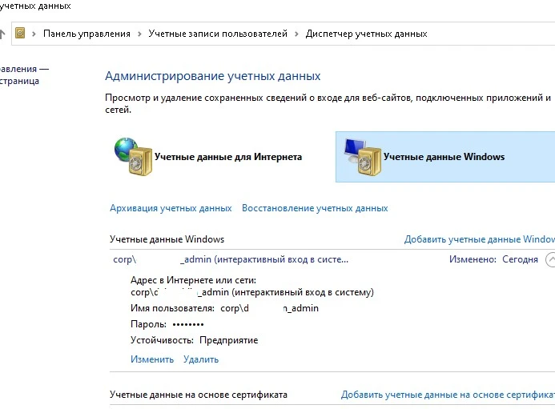Click "Добавить учетные данные Windows" link

pos(479,239)
